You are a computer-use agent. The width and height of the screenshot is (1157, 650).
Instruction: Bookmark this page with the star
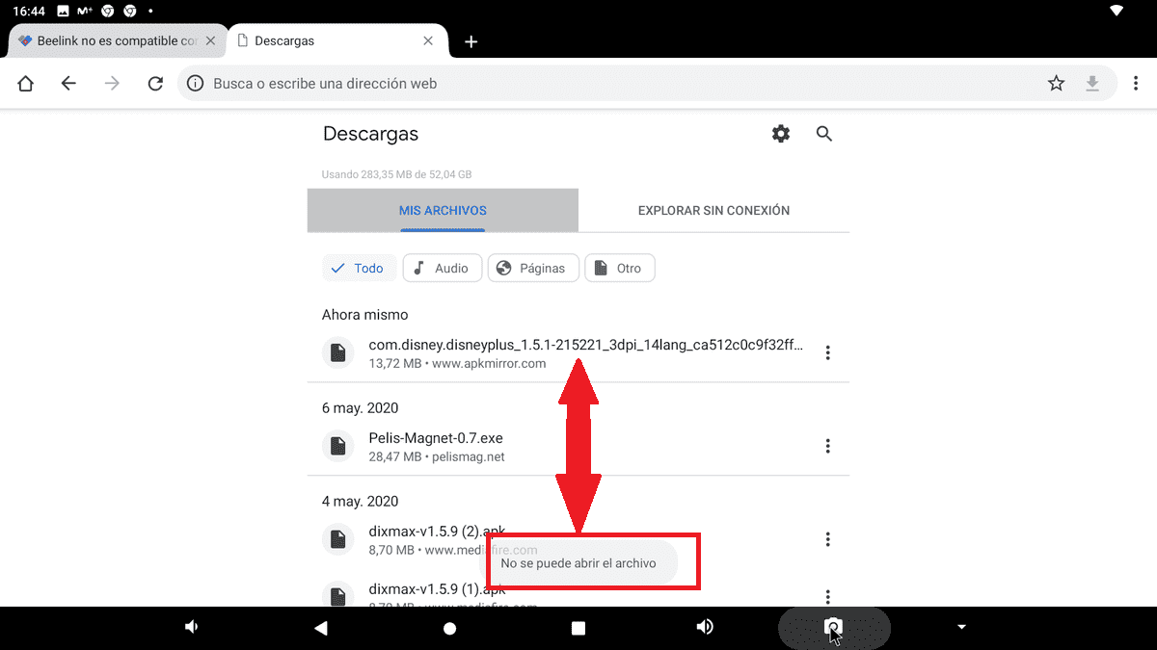tap(1056, 84)
